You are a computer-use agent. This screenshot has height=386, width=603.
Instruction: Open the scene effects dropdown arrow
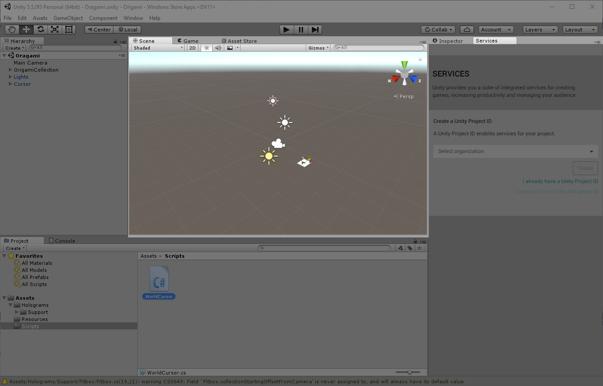tap(238, 48)
